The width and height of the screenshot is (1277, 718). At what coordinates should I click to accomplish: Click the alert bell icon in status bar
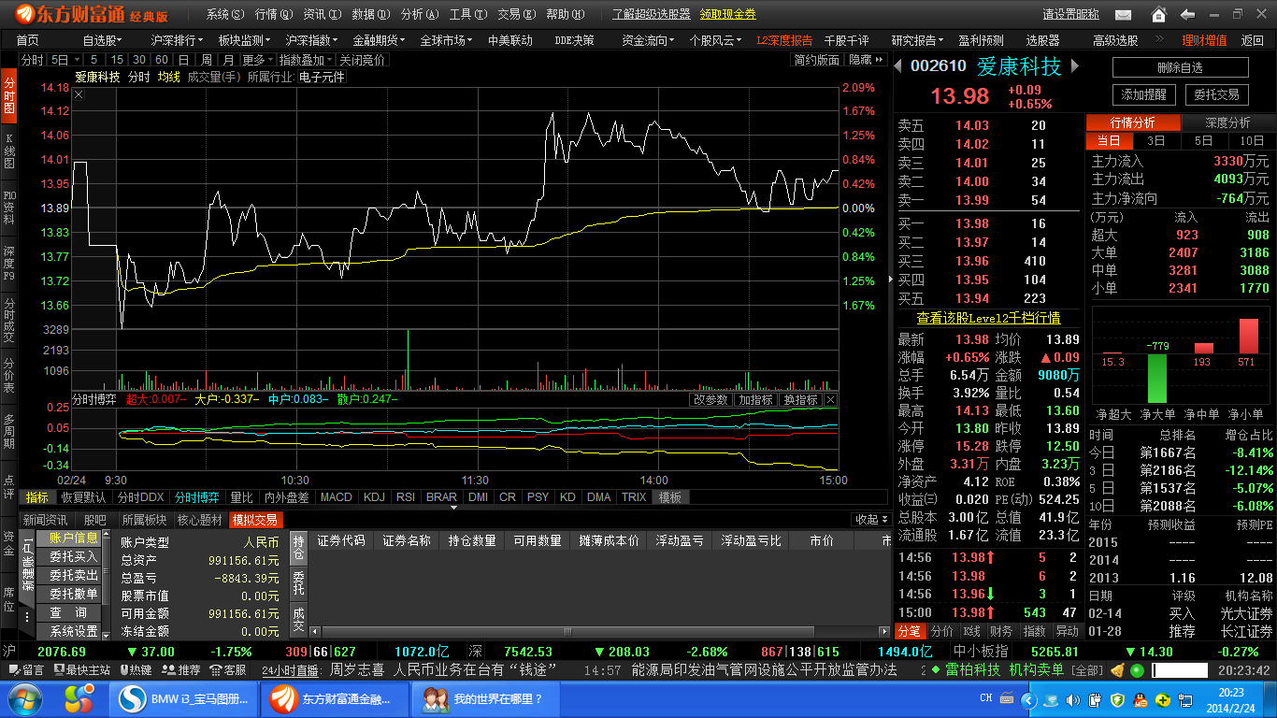pos(1119,670)
